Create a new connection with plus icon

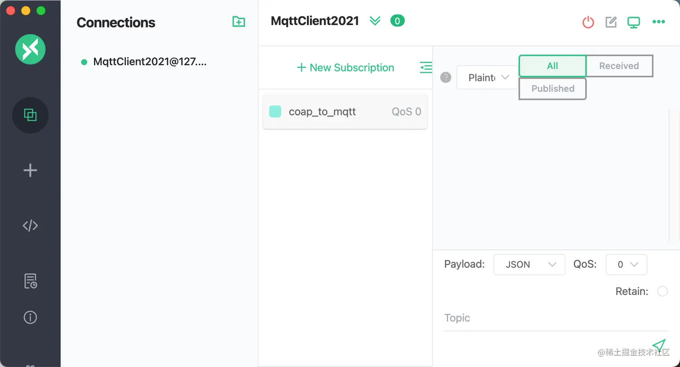pos(30,170)
